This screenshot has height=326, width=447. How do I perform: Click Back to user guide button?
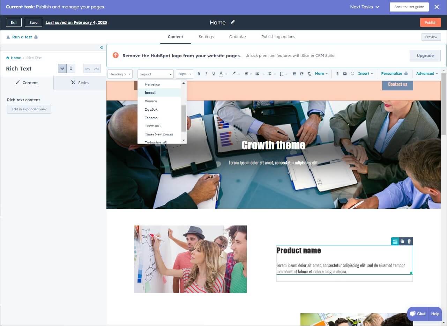coord(409,7)
